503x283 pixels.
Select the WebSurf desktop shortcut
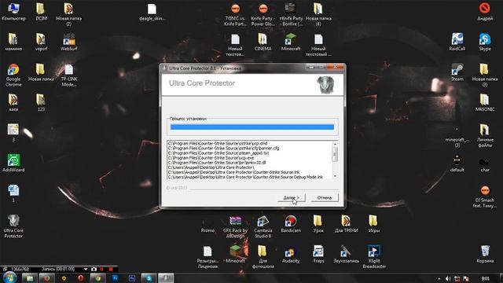coord(68,42)
